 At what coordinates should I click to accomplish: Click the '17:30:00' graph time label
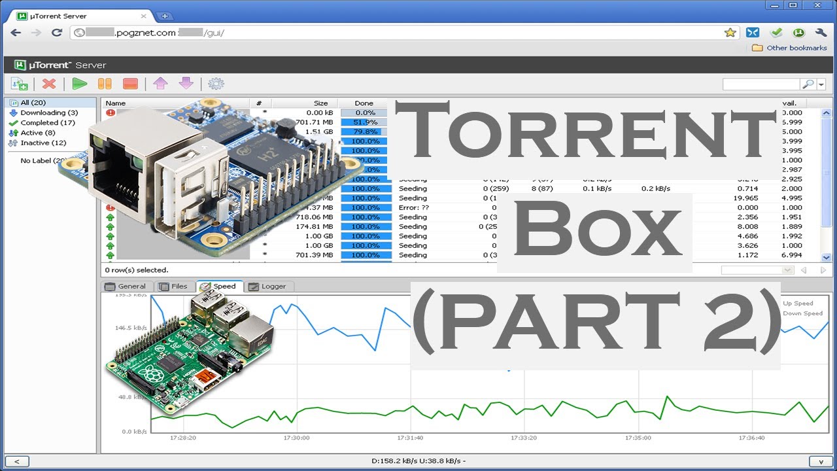[296, 438]
